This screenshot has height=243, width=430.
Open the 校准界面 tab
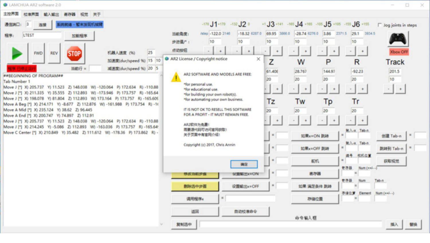[x=31, y=14]
